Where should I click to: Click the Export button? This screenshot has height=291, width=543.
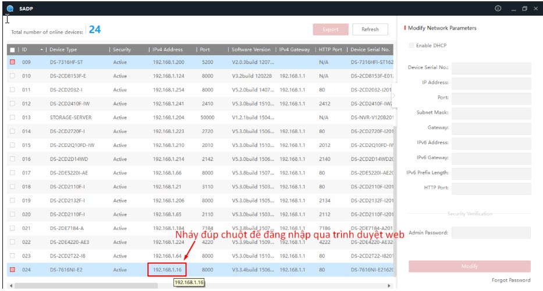click(x=331, y=30)
